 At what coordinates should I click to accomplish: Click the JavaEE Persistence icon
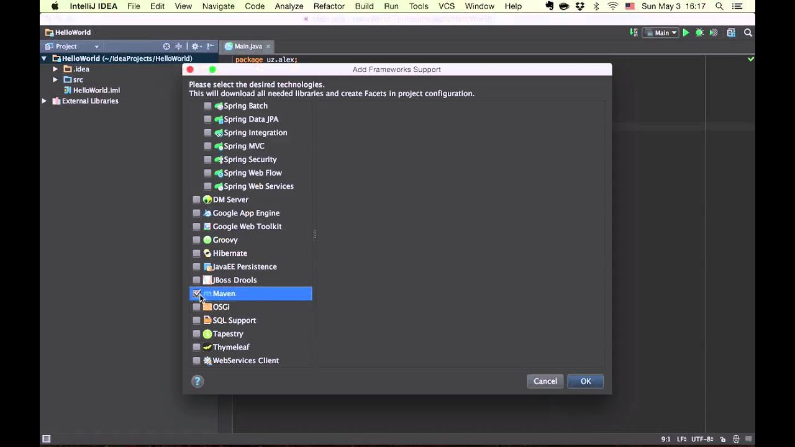click(x=207, y=267)
